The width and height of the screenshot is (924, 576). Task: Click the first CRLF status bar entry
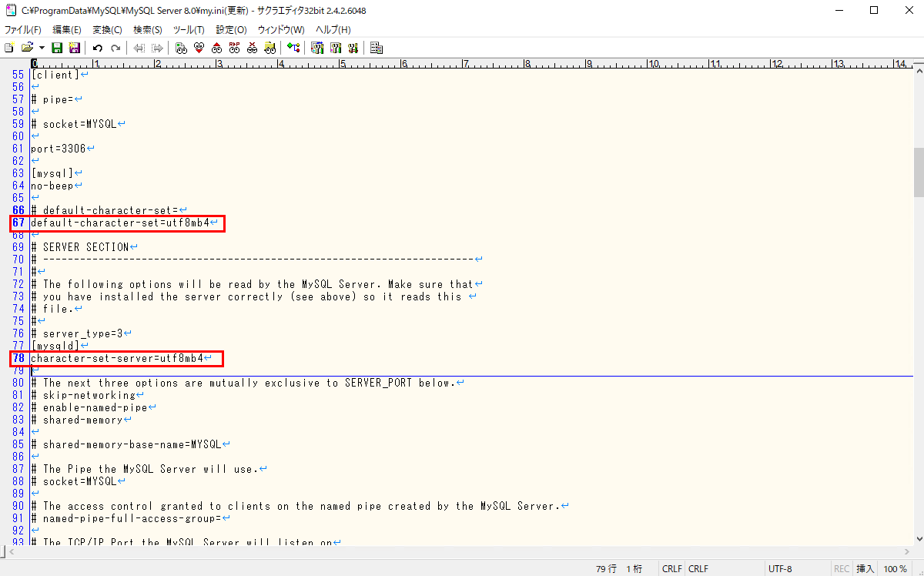[x=672, y=569]
